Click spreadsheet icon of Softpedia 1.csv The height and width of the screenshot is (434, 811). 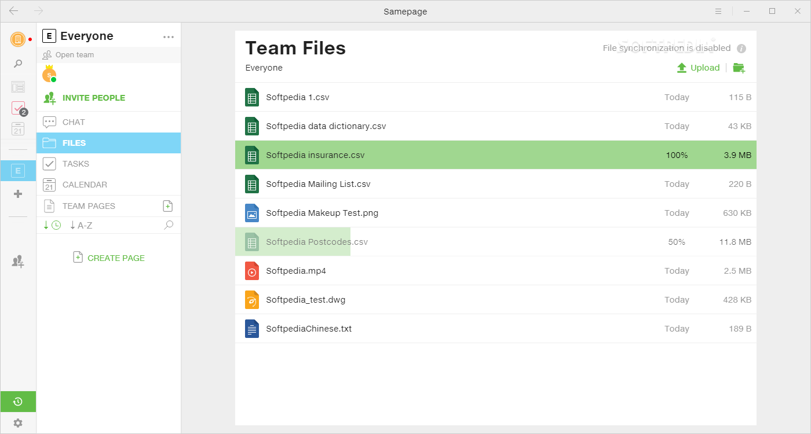(x=252, y=97)
